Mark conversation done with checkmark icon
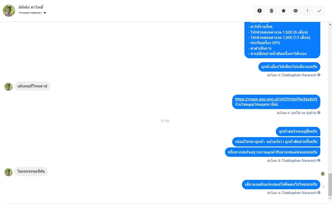Viewport: 332px width, 204px height. coord(319,11)
